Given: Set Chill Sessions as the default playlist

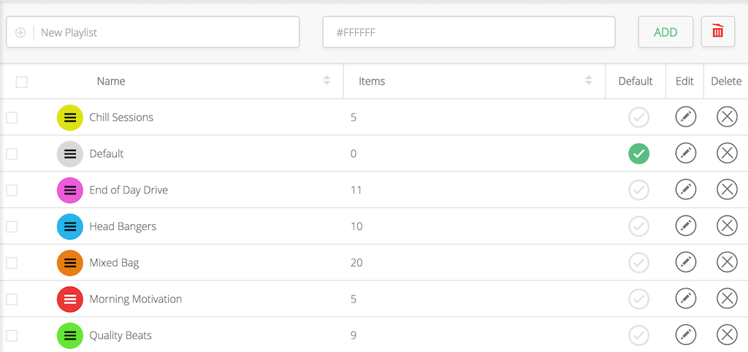Looking at the screenshot, I should (638, 118).
